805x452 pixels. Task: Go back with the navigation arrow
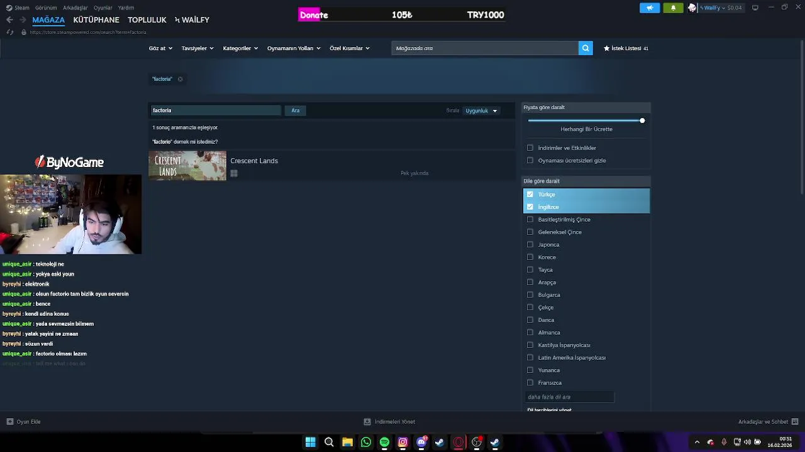click(9, 20)
